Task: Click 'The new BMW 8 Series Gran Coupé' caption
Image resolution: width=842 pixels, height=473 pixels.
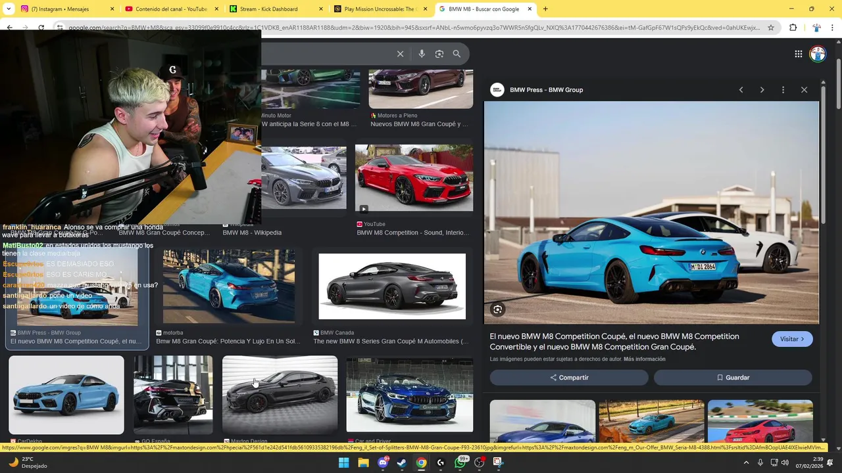Action: click(x=391, y=342)
